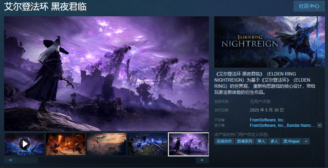Click the release date 2025 年 5 月 30 日

click(x=267, y=110)
